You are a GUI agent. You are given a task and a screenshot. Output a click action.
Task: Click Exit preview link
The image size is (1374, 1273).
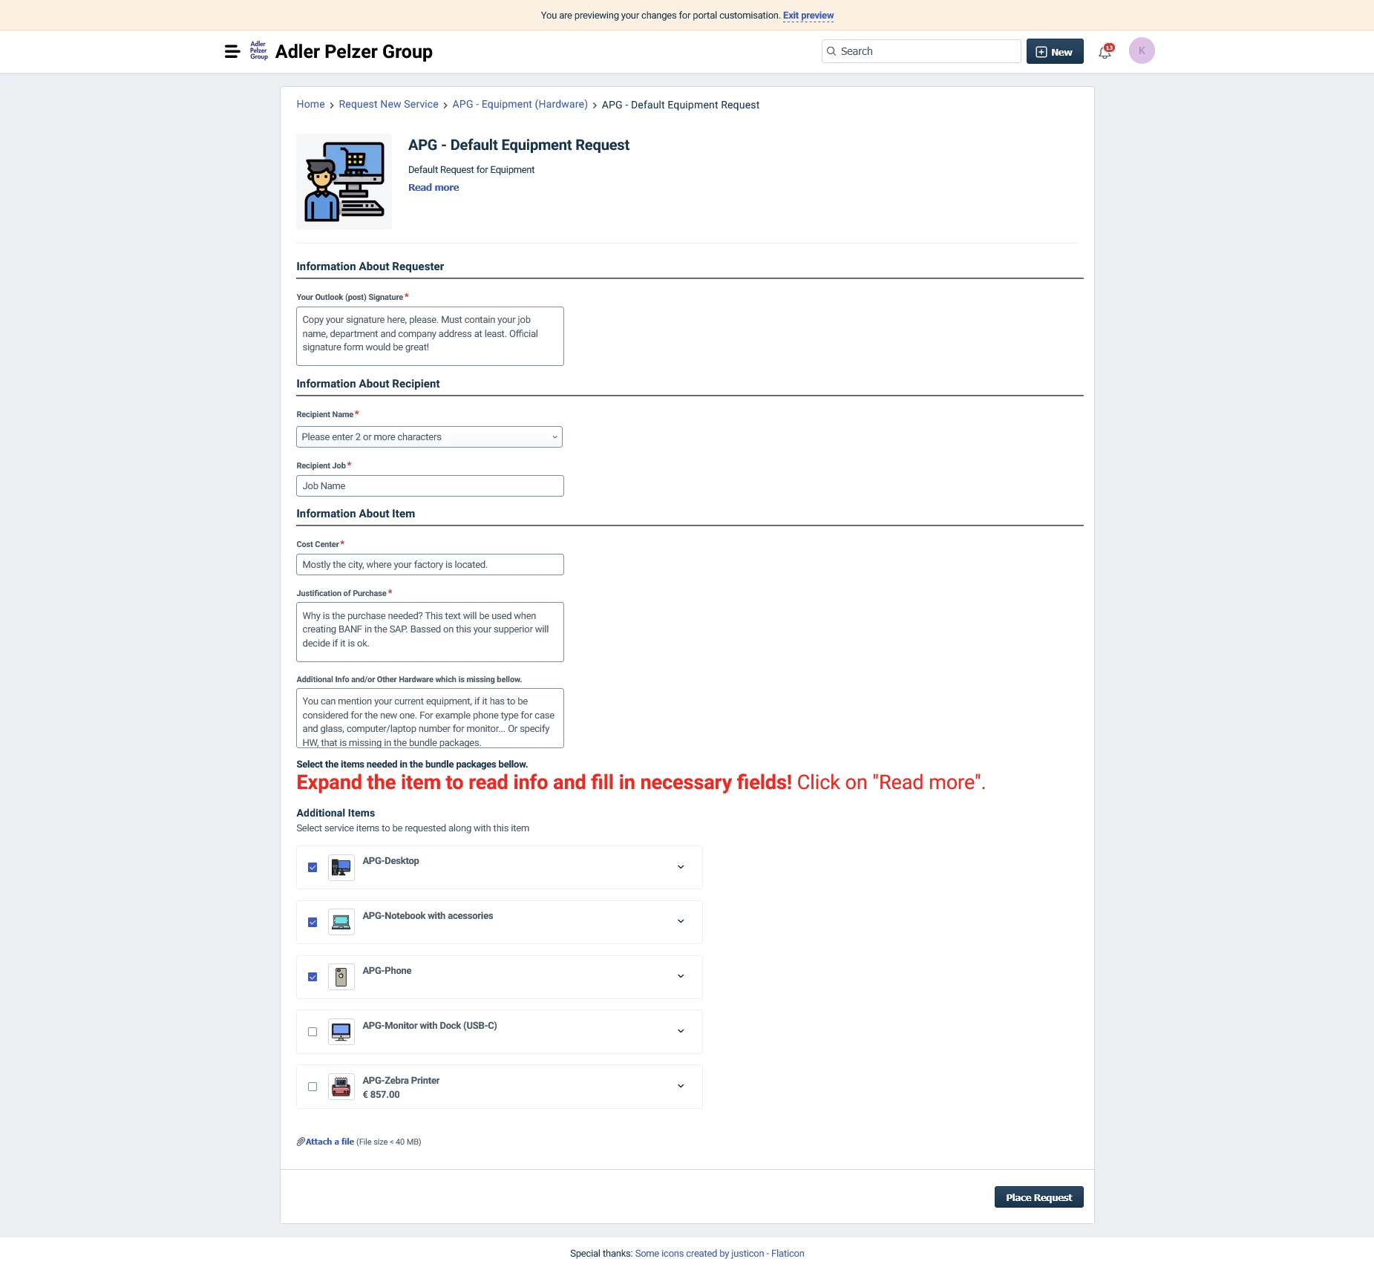pyautogui.click(x=808, y=16)
